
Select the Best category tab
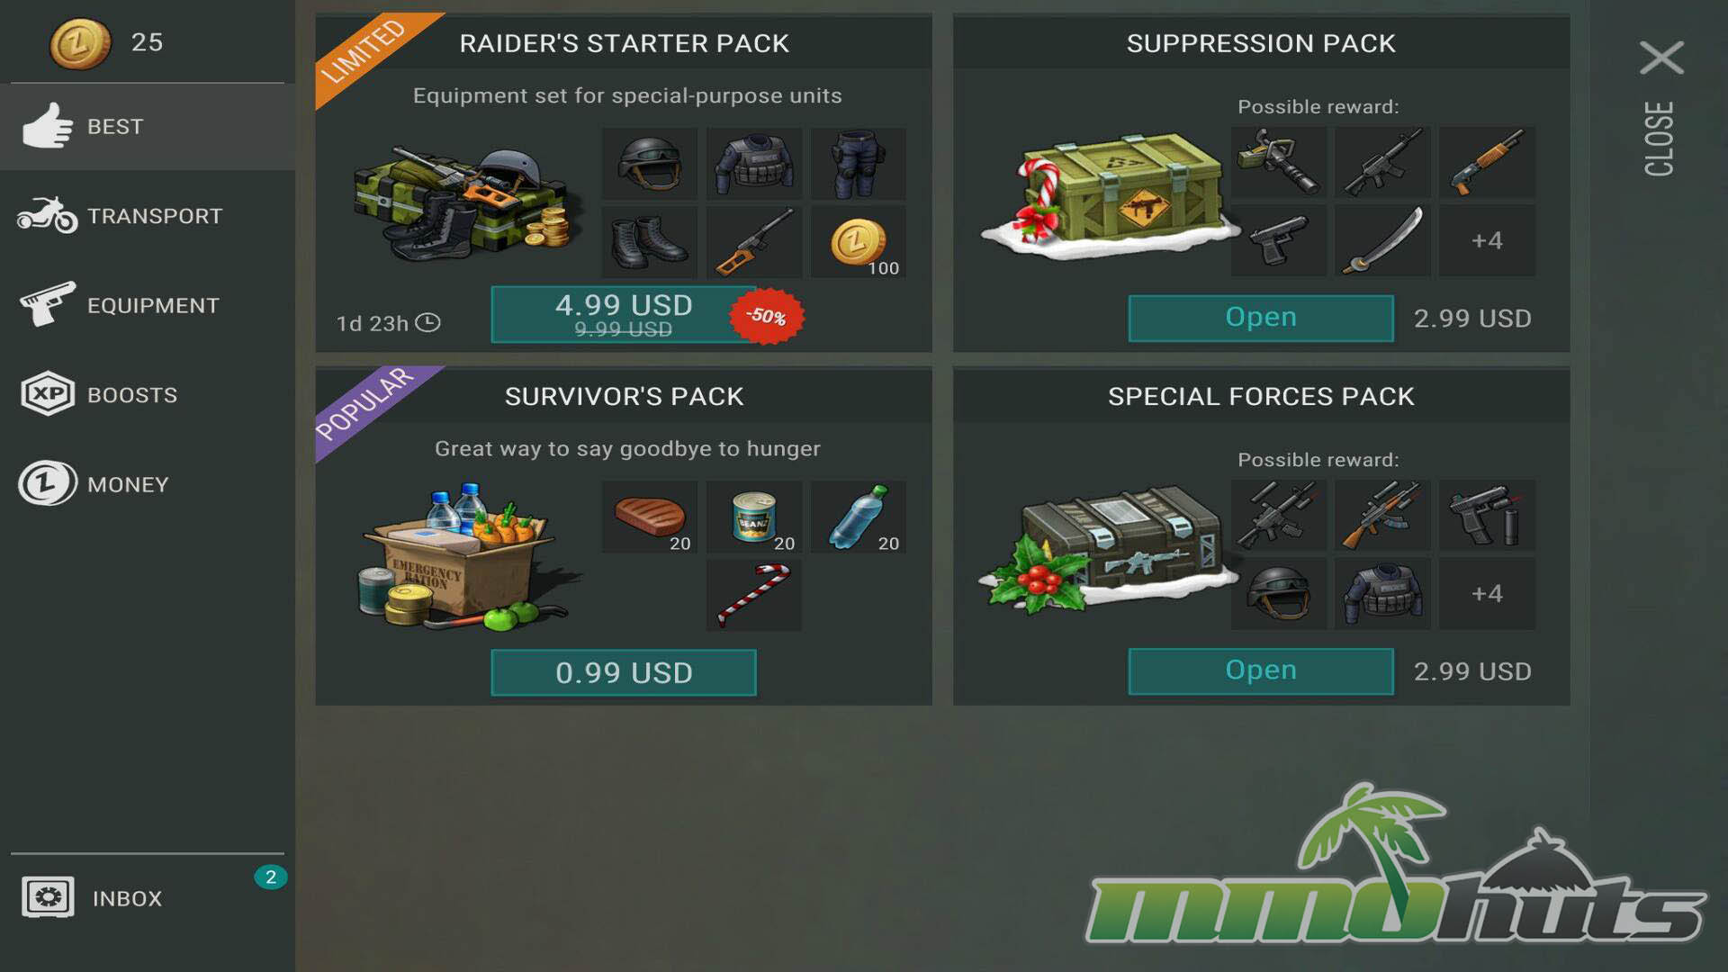coord(148,127)
